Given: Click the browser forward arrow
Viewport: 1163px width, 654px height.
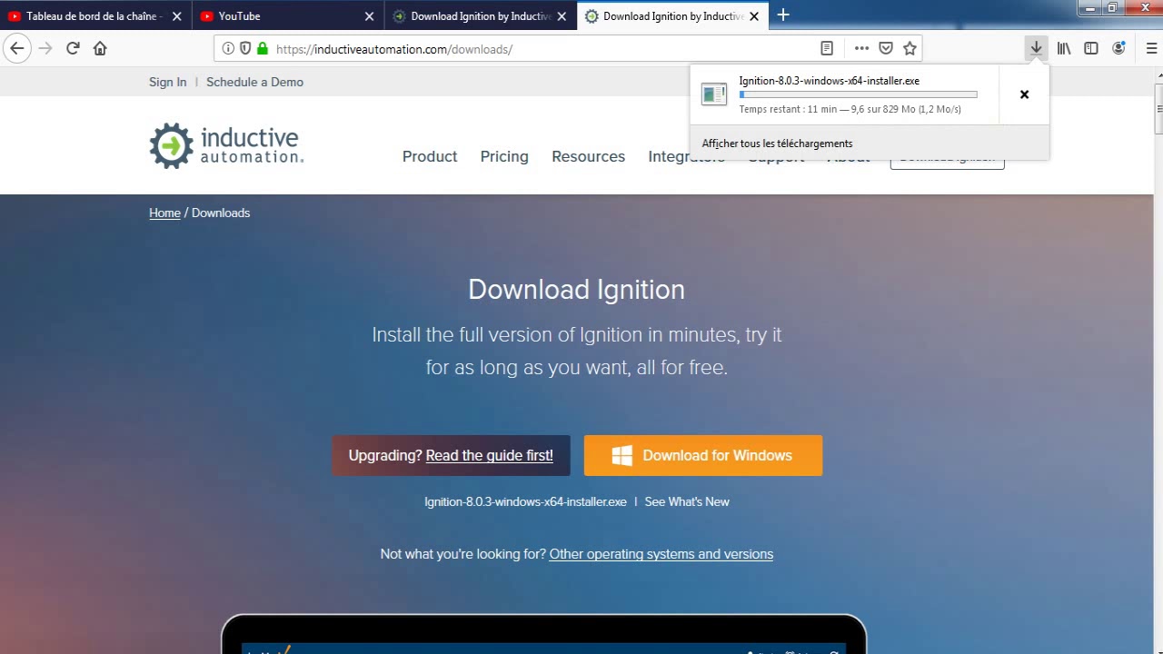Looking at the screenshot, I should pos(45,49).
